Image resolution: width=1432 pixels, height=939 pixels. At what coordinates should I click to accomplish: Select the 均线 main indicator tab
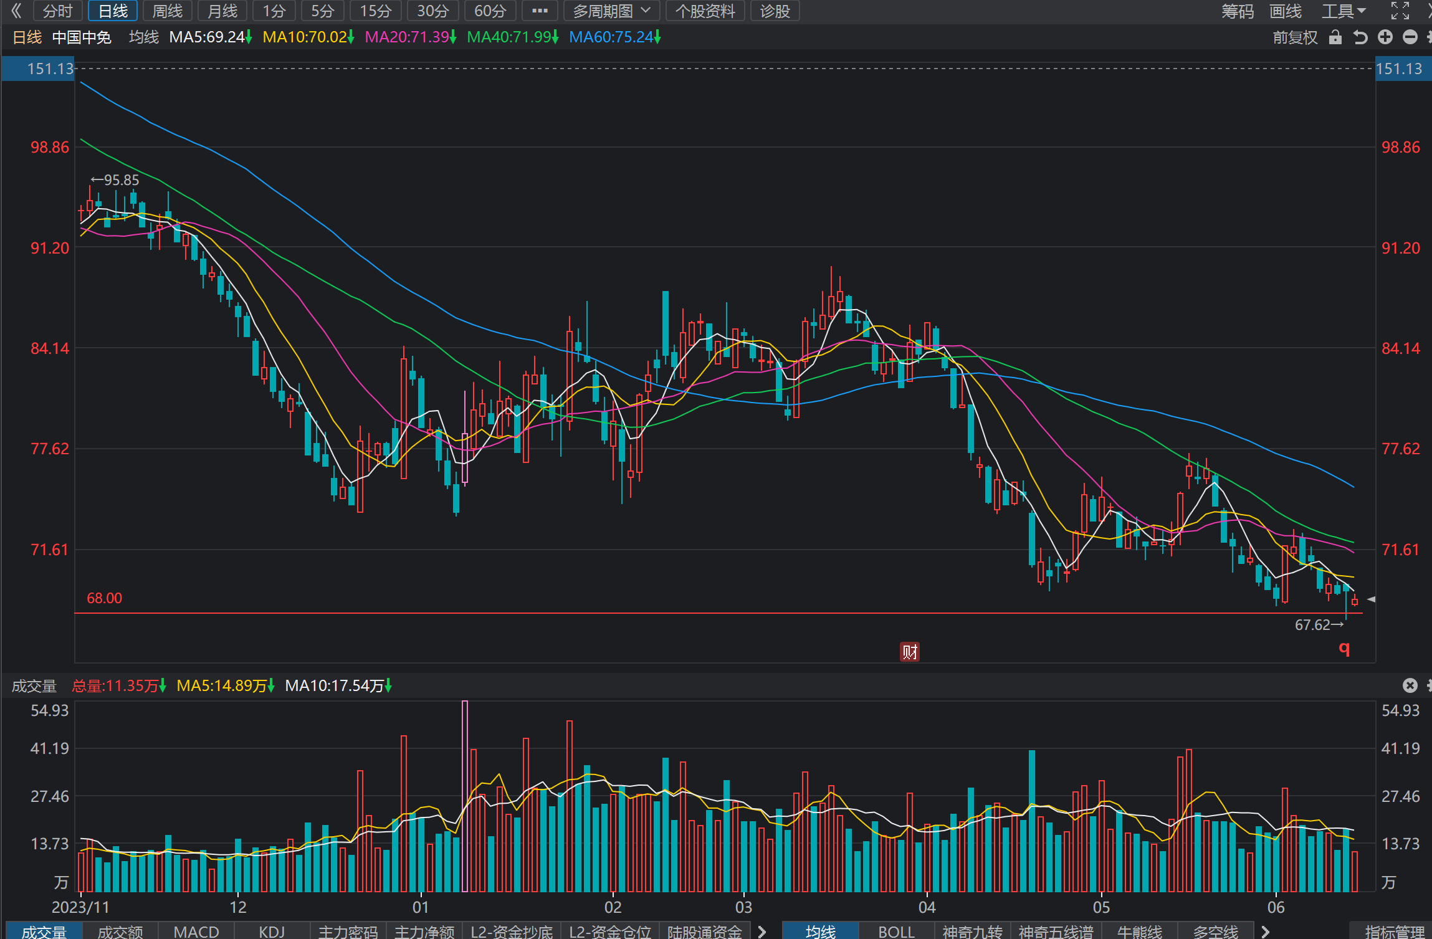[820, 931]
